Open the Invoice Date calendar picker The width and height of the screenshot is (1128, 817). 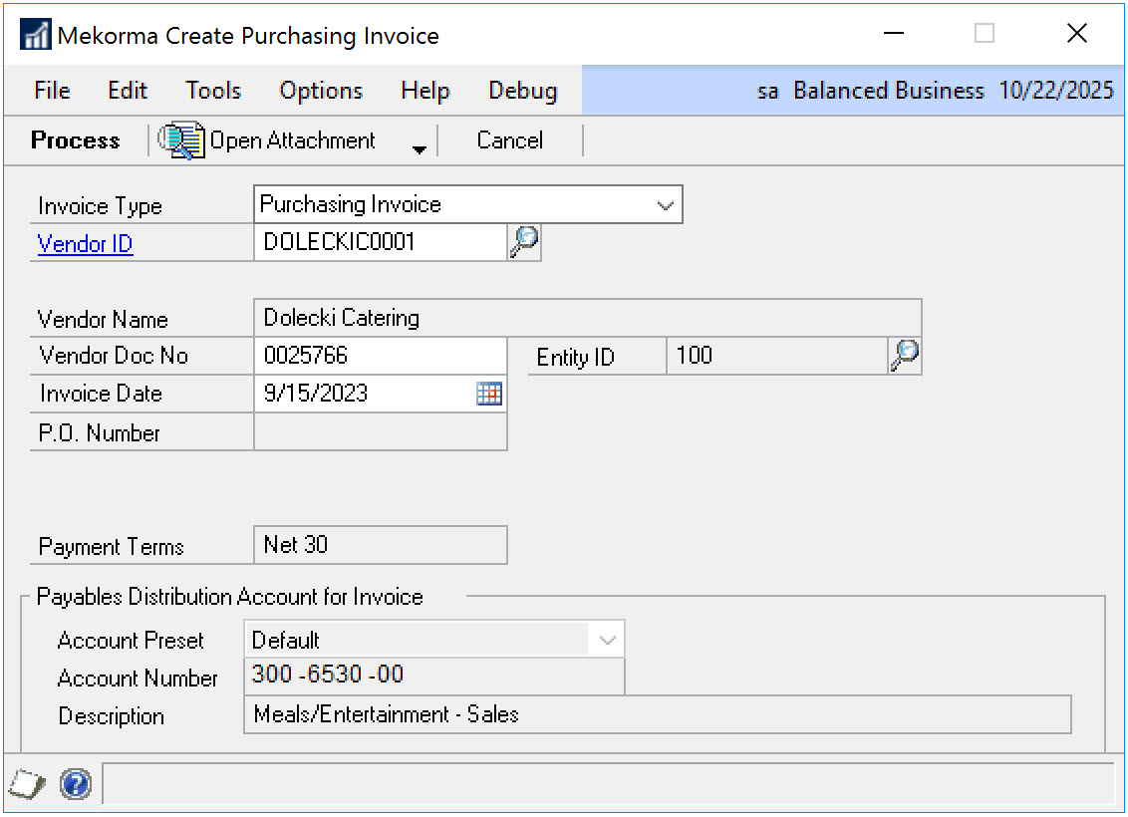tap(488, 394)
